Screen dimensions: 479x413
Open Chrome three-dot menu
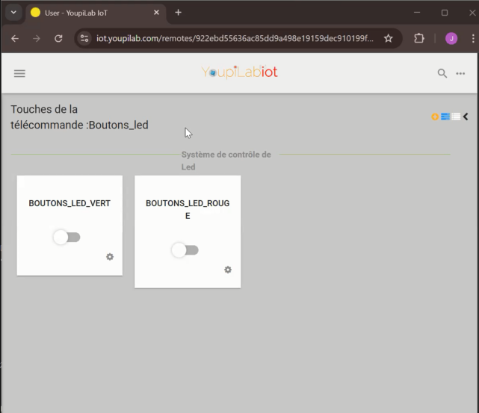[x=473, y=38]
